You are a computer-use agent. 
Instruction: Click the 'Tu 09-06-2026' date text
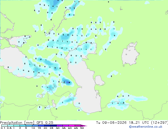[x=111, y=123]
